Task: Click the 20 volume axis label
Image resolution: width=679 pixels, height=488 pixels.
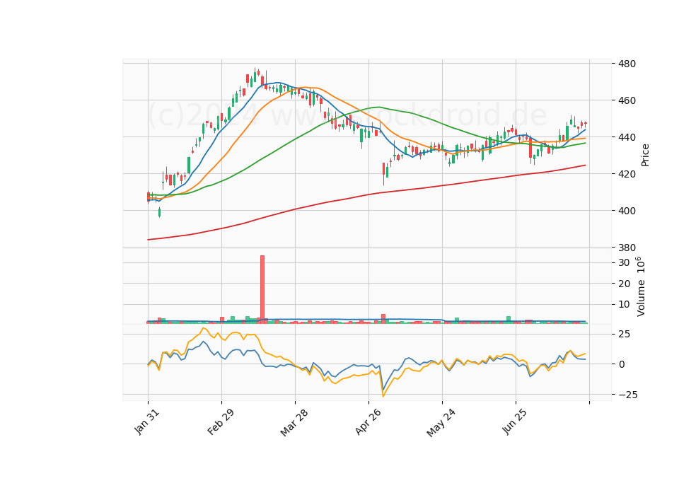Action: 624,284
